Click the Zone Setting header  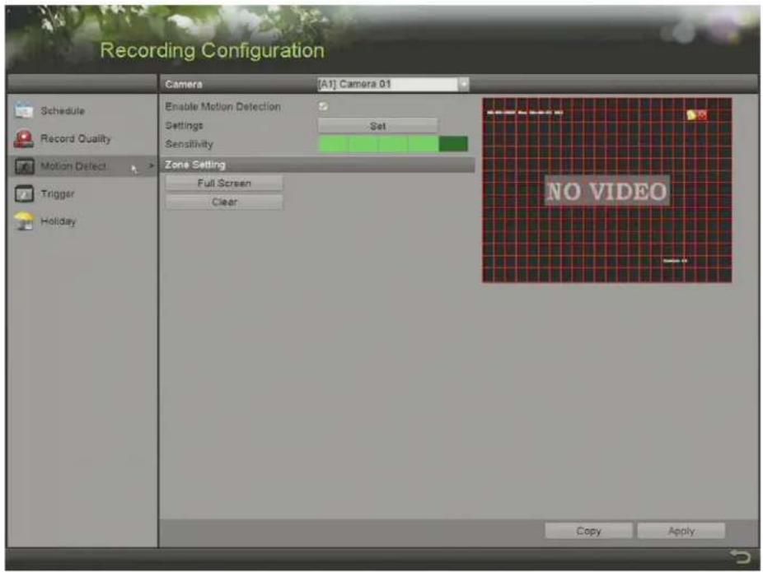pos(318,165)
